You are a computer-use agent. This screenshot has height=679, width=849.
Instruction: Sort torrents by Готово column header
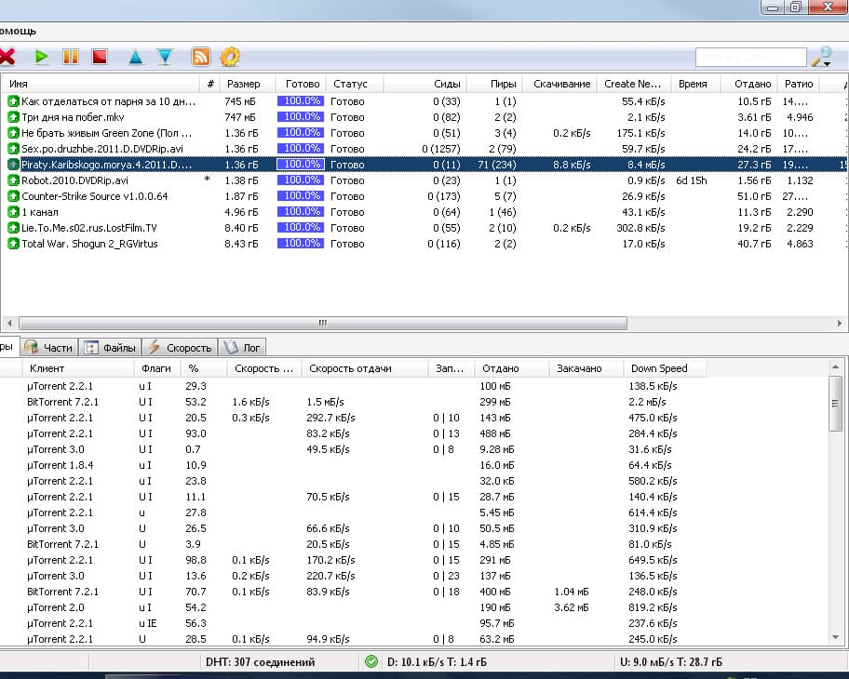[303, 84]
